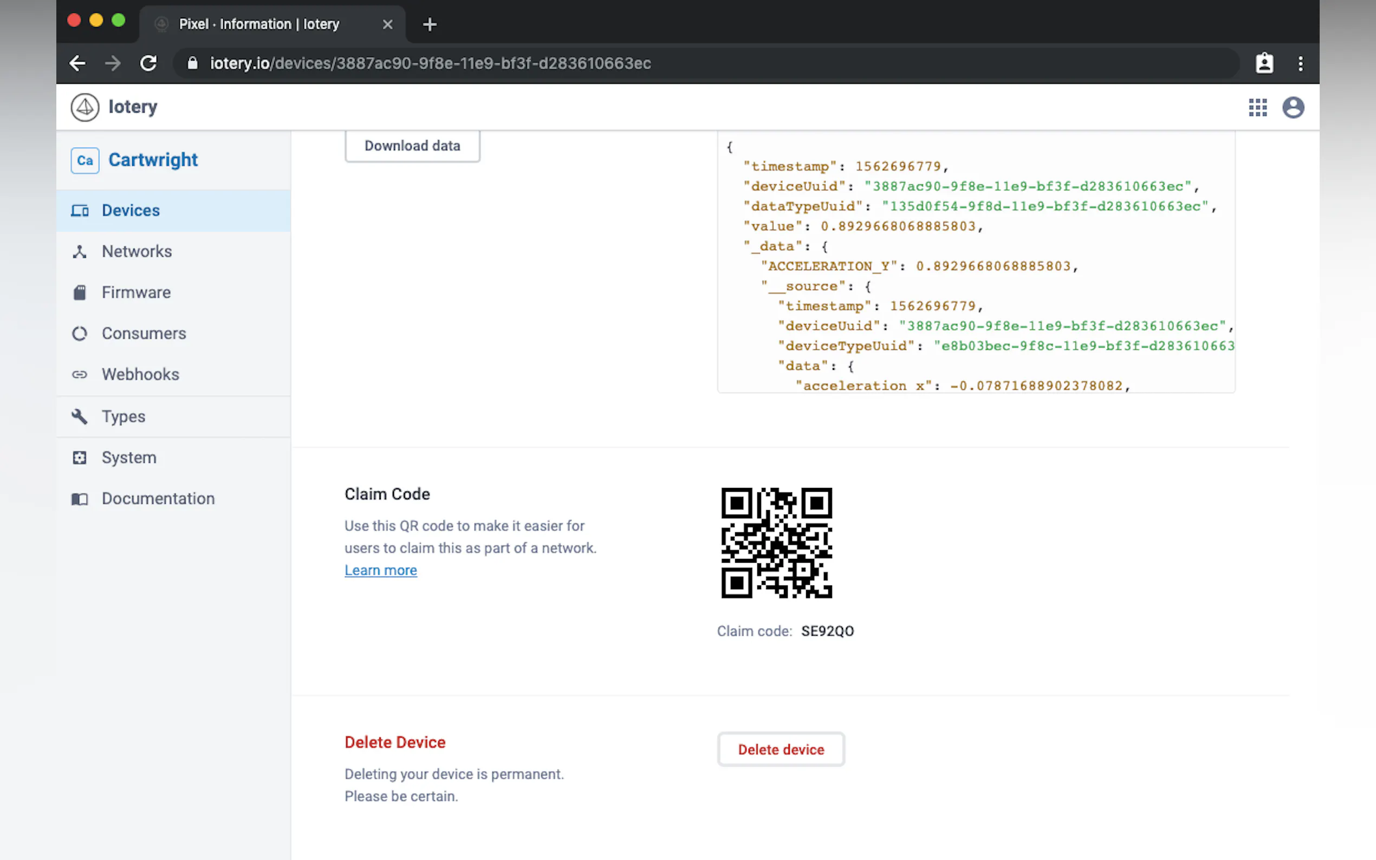
Task: Click the browser back arrow
Action: point(77,63)
